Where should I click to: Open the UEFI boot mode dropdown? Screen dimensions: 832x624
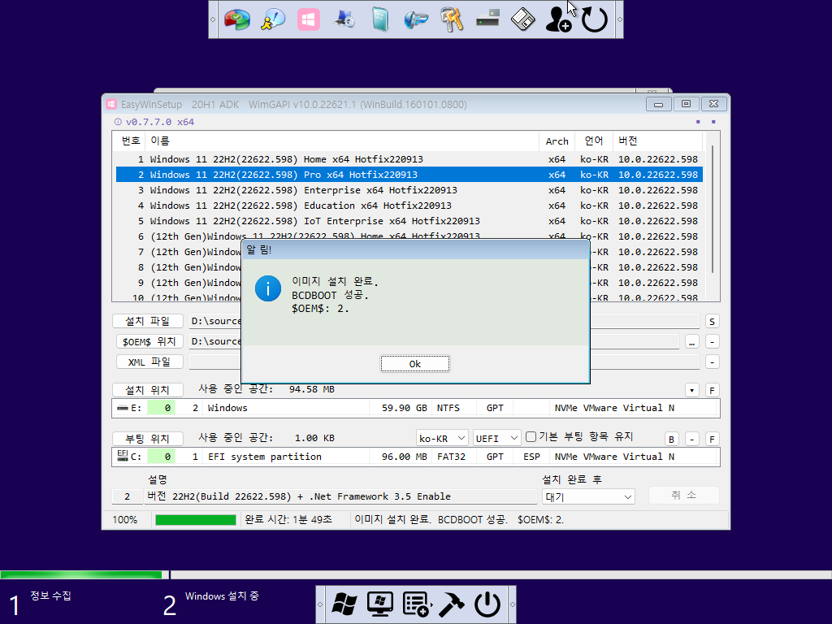497,438
